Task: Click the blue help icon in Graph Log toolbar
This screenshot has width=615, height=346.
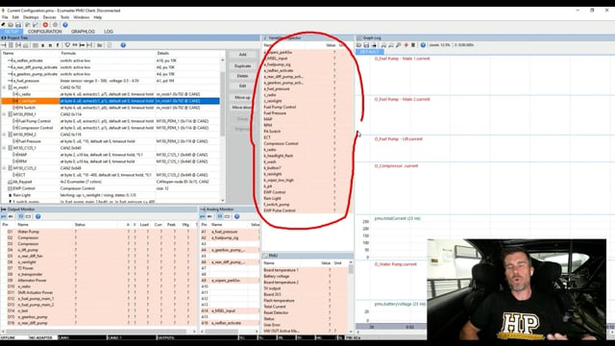Action: pos(423,45)
